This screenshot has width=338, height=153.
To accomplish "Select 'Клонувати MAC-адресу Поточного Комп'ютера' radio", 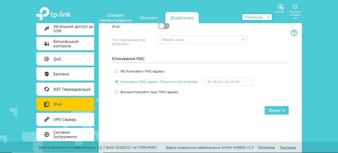I will [x=117, y=82].
